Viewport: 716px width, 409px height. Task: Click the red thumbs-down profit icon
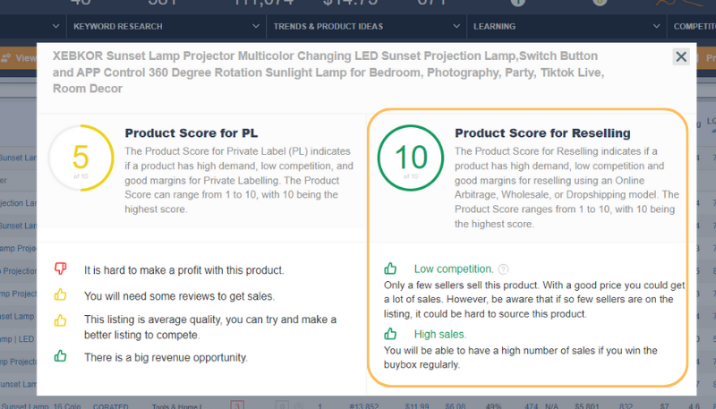coord(61,268)
